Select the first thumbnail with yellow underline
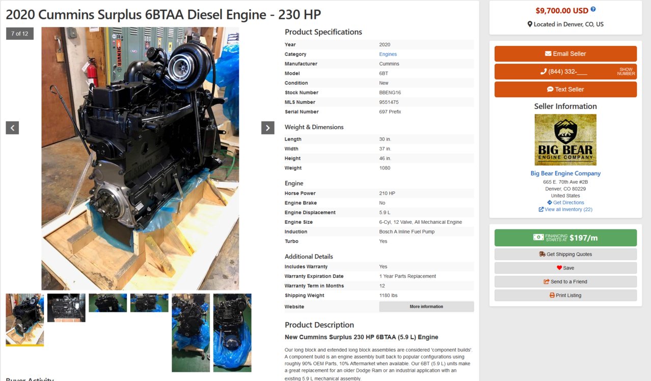The width and height of the screenshot is (651, 381). (25, 319)
